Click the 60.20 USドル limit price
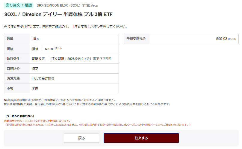Viewport: 242px width, 149px height. (53, 49)
